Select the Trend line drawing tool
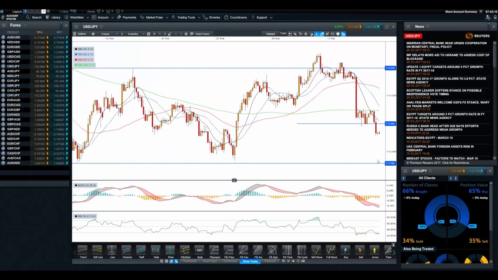 [82, 252]
